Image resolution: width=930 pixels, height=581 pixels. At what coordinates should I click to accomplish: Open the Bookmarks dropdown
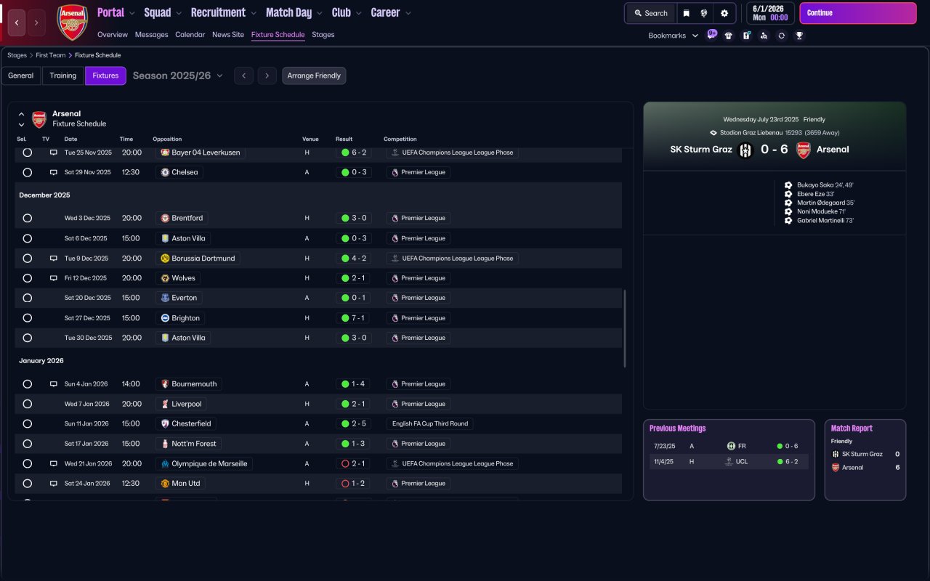tap(673, 36)
